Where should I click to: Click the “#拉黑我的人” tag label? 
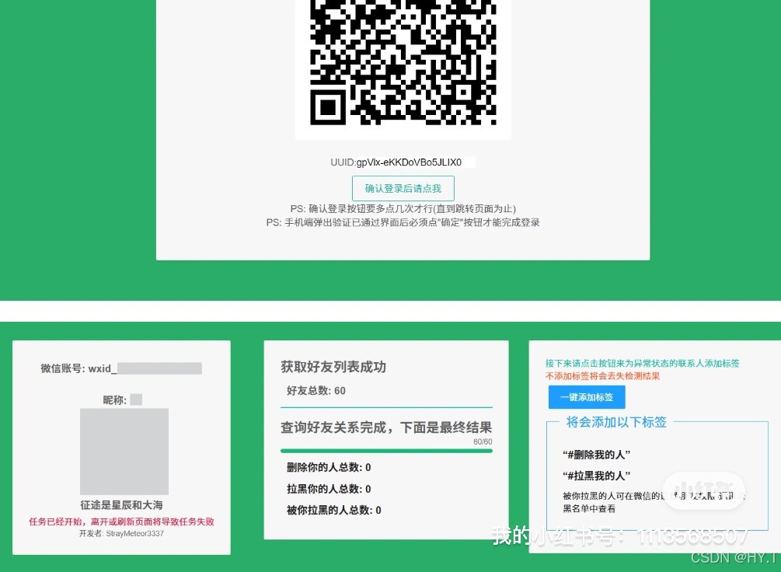pyautogui.click(x=596, y=476)
